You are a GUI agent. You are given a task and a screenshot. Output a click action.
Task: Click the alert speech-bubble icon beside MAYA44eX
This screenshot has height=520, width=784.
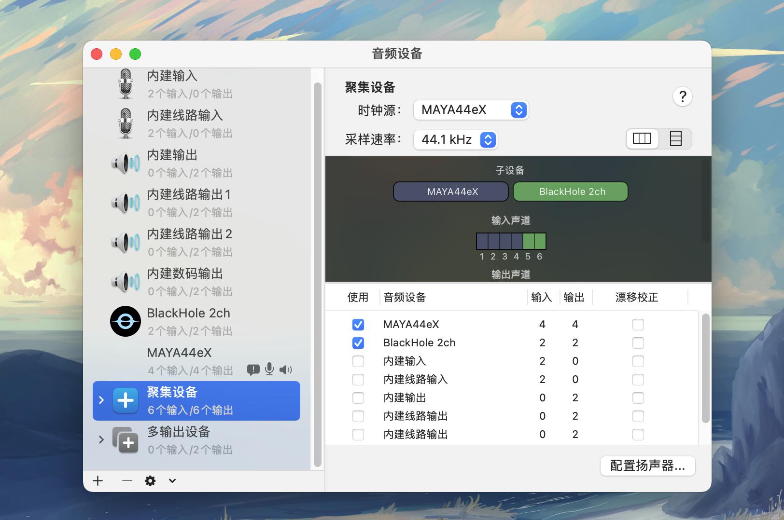252,369
